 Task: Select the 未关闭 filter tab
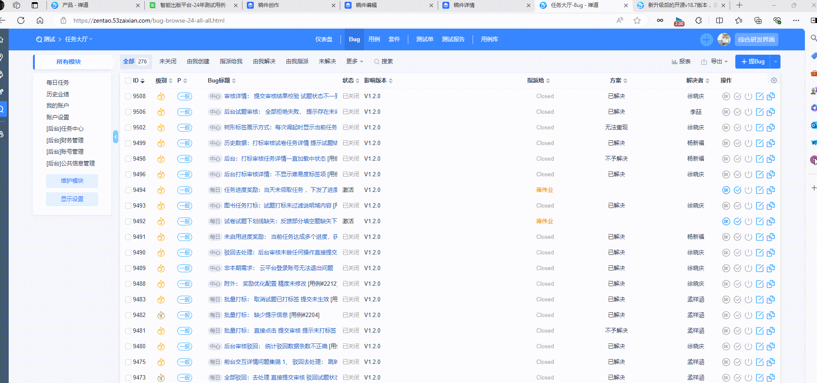pyautogui.click(x=168, y=62)
